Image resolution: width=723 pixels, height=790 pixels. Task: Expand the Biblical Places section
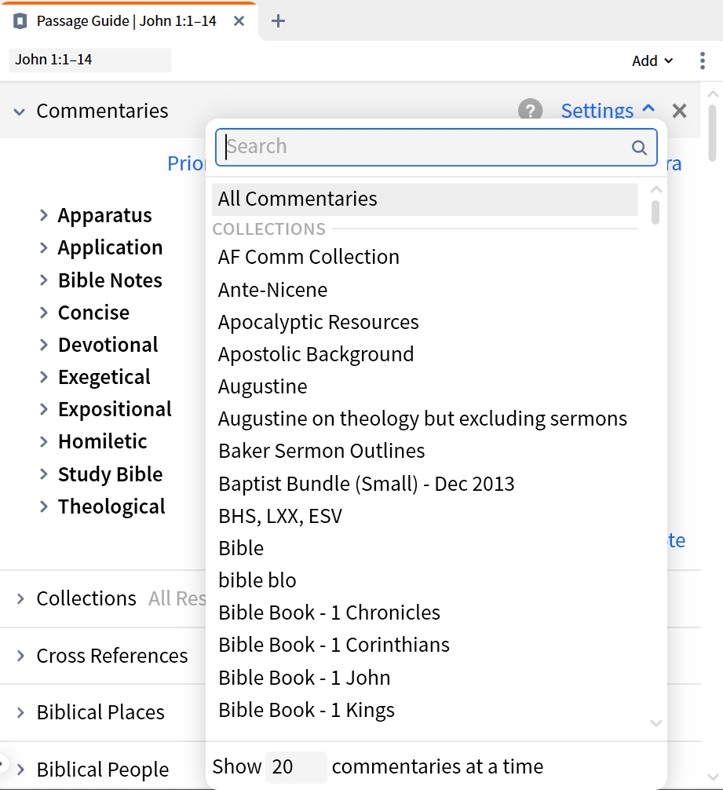[x=20, y=712]
